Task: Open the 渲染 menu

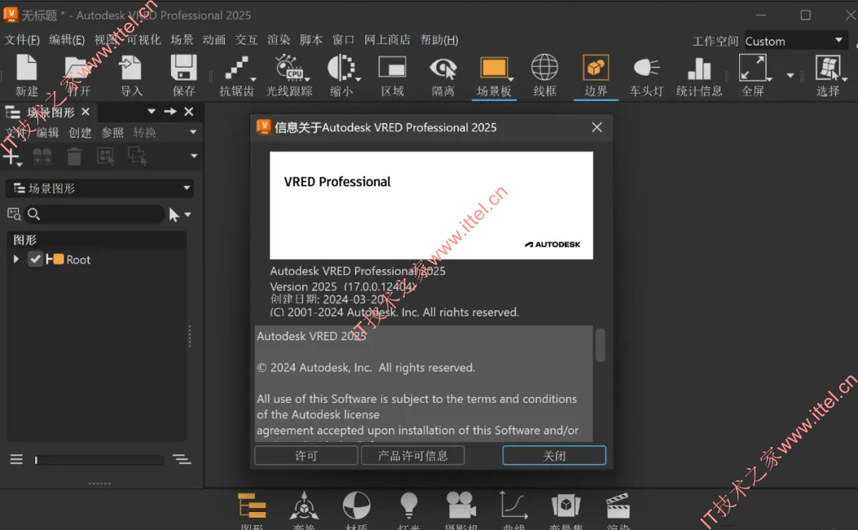Action: [x=278, y=39]
